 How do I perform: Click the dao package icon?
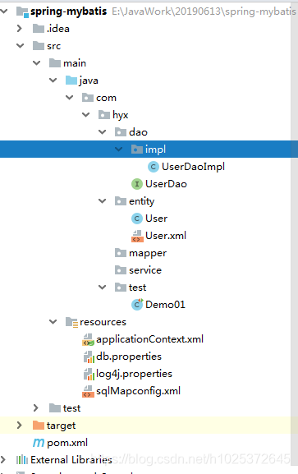[x=121, y=132]
